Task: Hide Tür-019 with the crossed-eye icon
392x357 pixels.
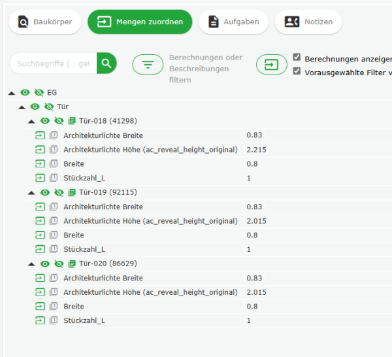Action: click(59, 192)
